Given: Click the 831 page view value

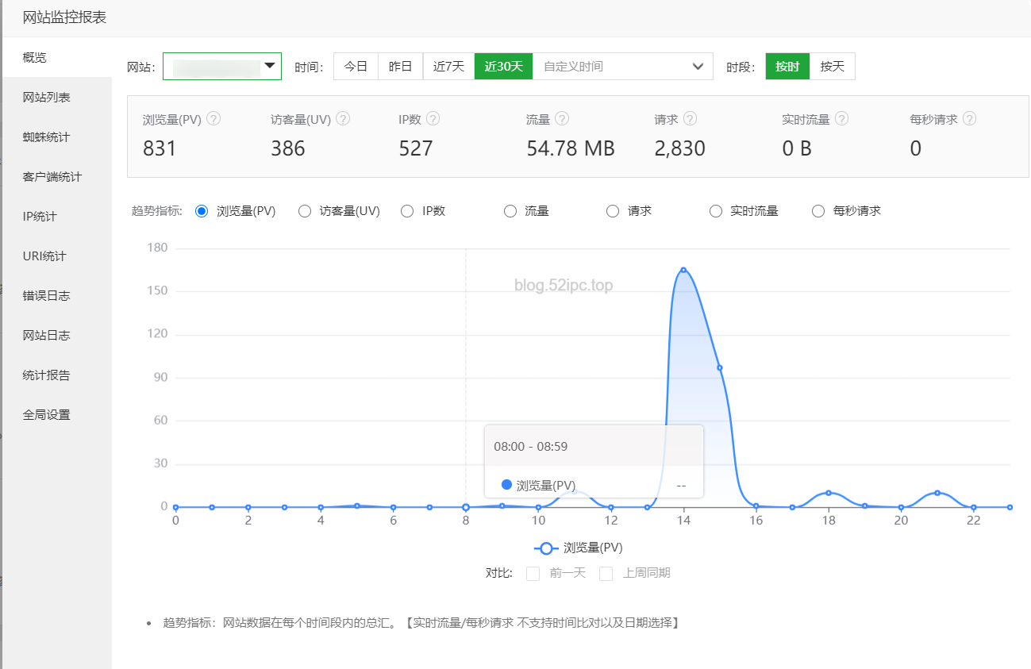Looking at the screenshot, I should (x=160, y=148).
